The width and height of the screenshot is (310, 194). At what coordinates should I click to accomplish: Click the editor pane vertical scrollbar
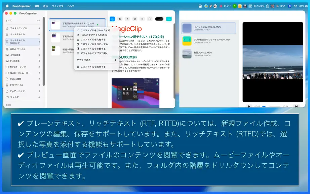174,61
